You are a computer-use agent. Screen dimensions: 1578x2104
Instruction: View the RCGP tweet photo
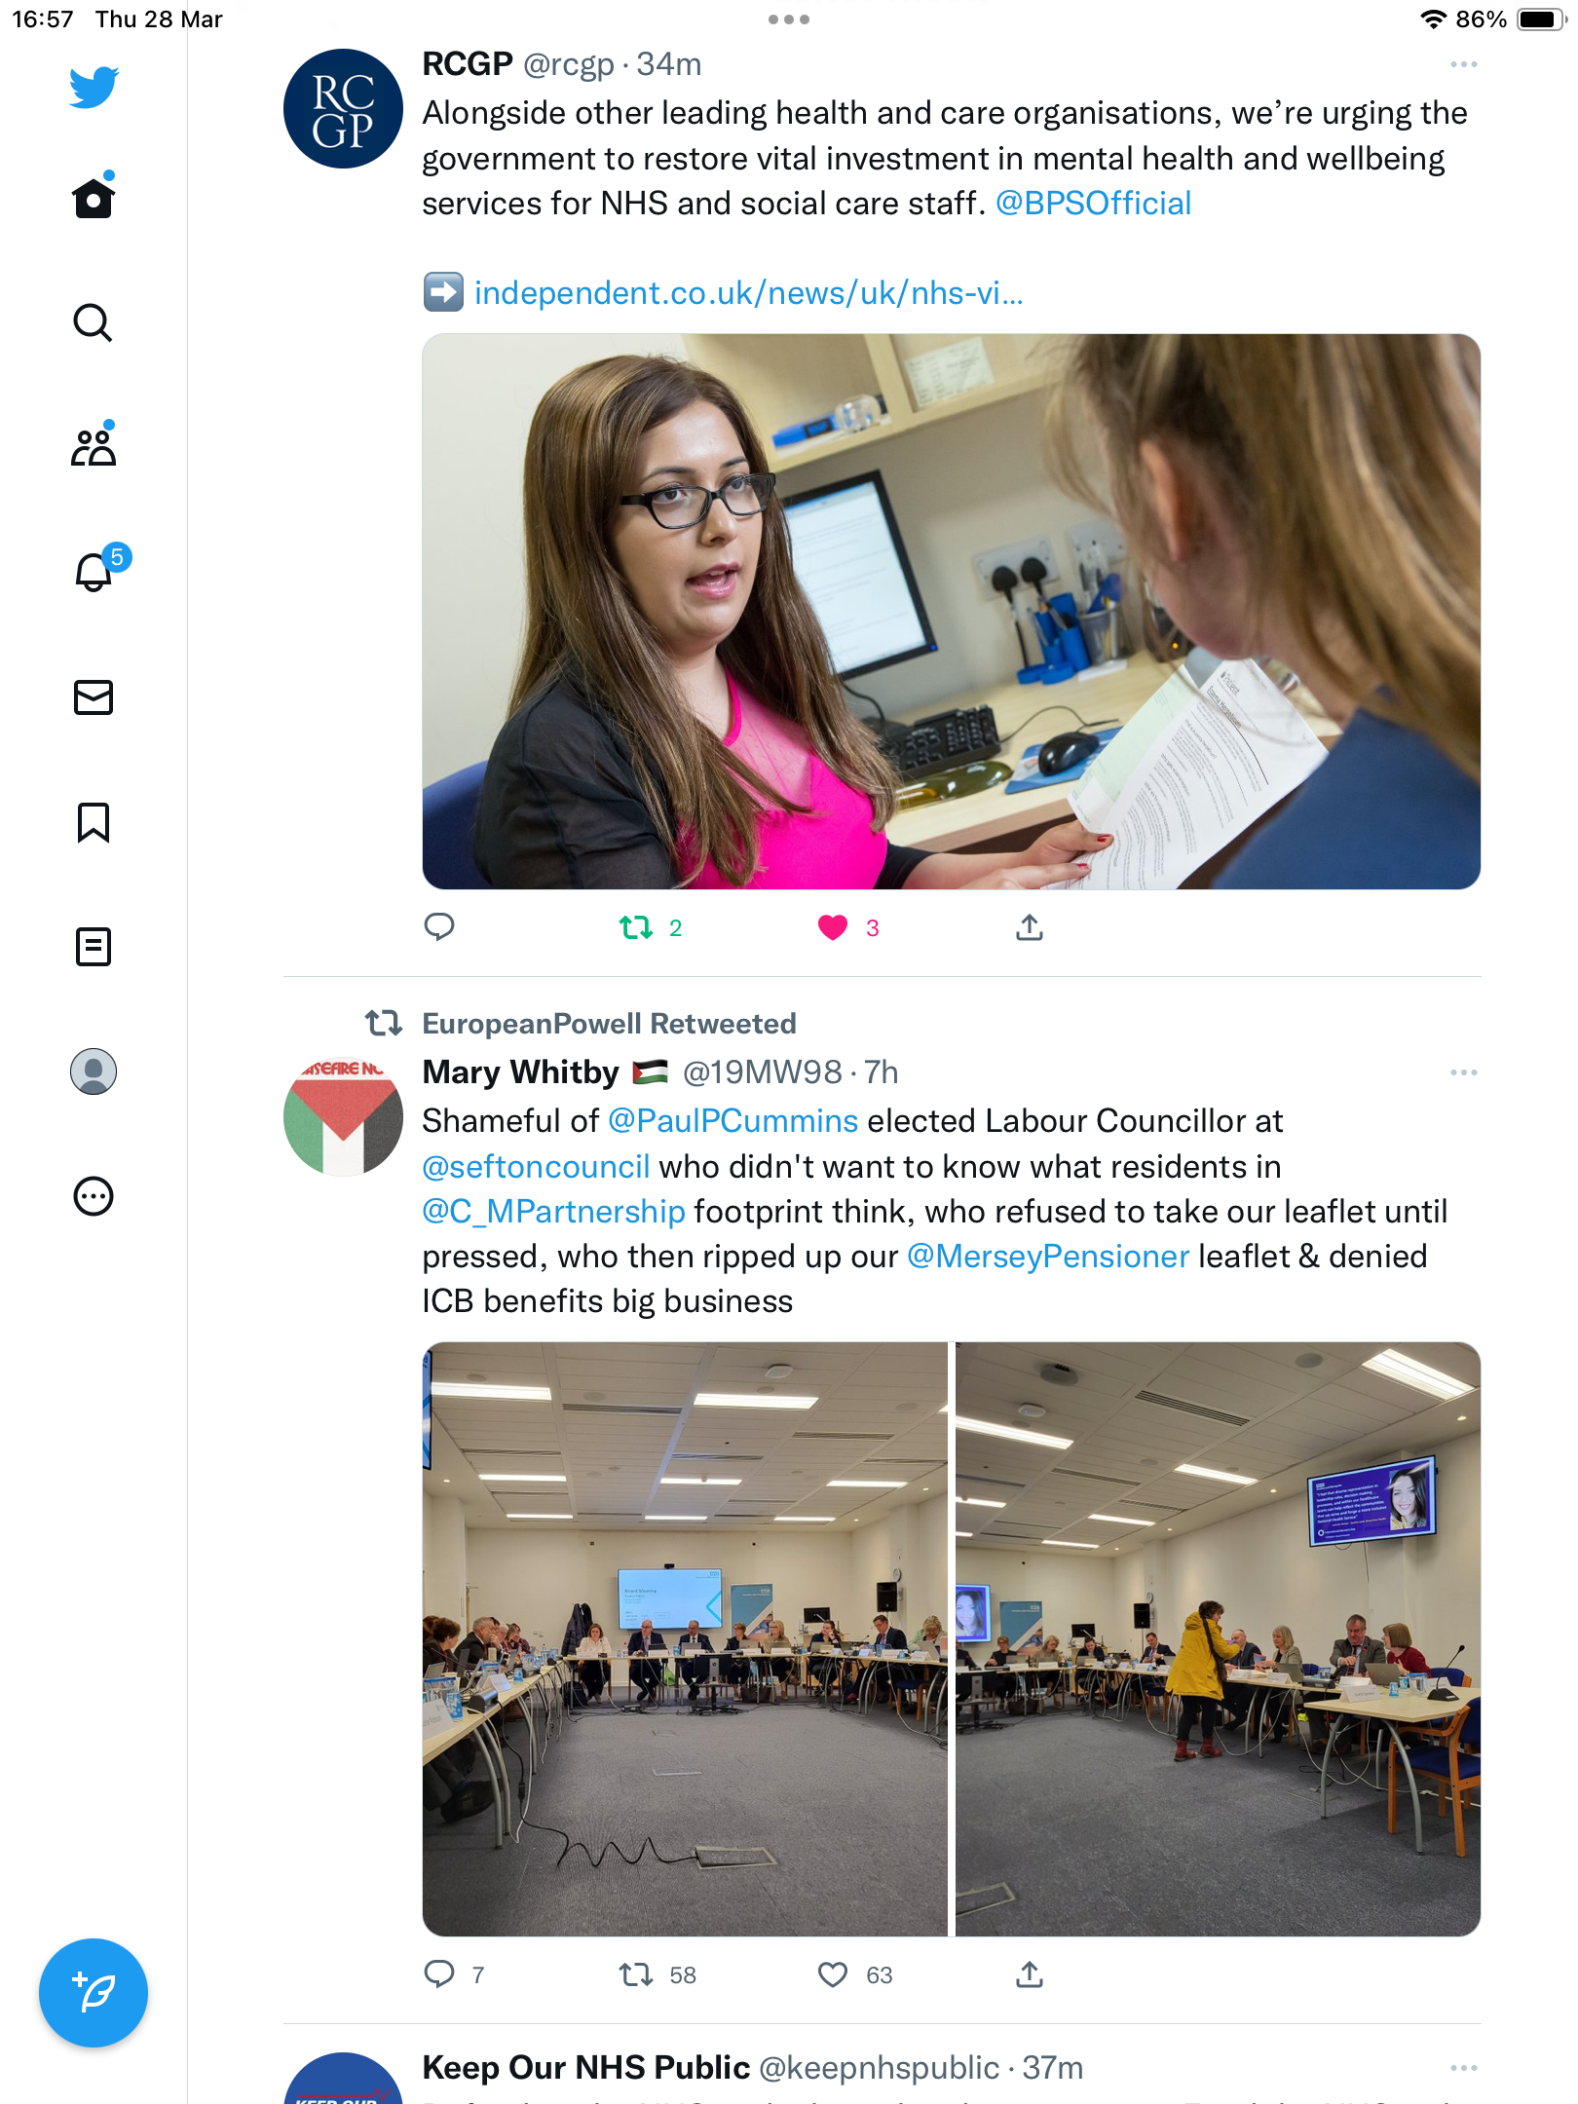point(952,612)
